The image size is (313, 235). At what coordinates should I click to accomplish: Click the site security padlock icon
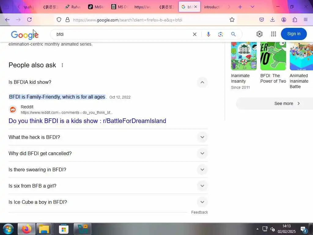click(68, 20)
